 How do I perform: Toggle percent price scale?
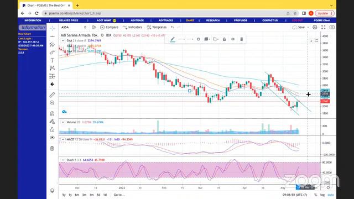tap(316, 195)
